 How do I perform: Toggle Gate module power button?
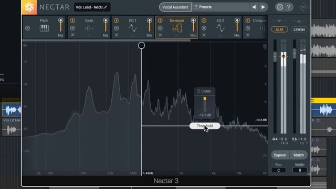(x=72, y=20)
